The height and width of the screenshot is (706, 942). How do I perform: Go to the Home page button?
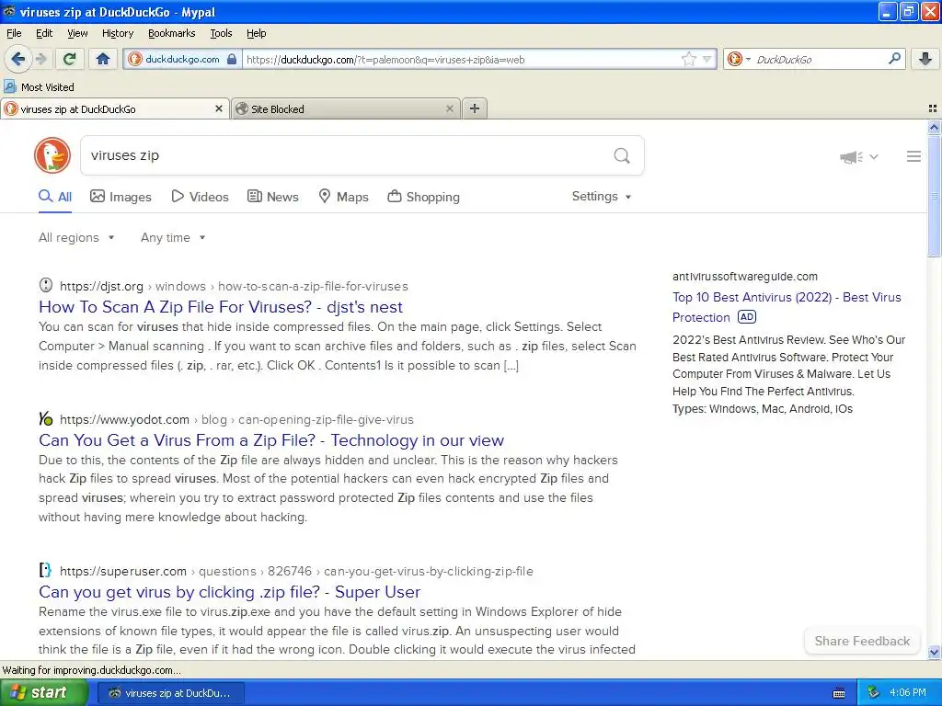click(x=103, y=59)
